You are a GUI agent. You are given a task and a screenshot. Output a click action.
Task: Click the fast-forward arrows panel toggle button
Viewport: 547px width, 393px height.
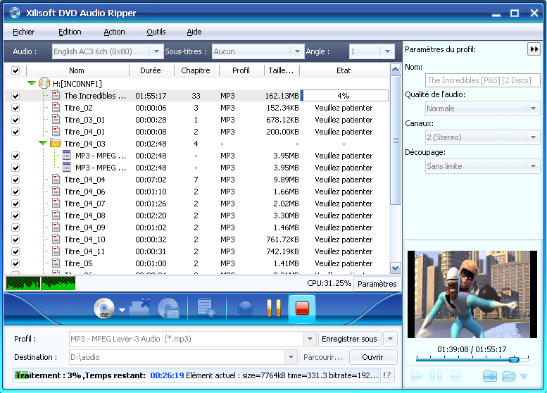click(534, 49)
